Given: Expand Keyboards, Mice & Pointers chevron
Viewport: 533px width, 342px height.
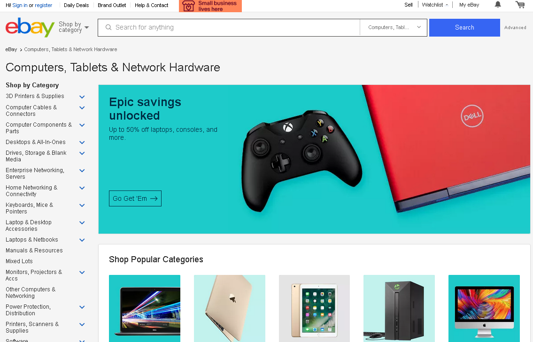Looking at the screenshot, I should coord(82,205).
